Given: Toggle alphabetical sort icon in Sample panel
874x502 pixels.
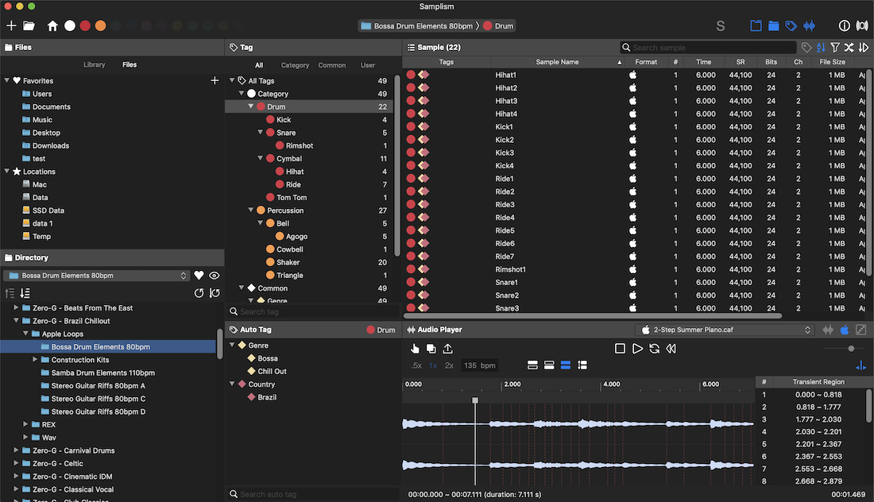Looking at the screenshot, I should click(821, 48).
